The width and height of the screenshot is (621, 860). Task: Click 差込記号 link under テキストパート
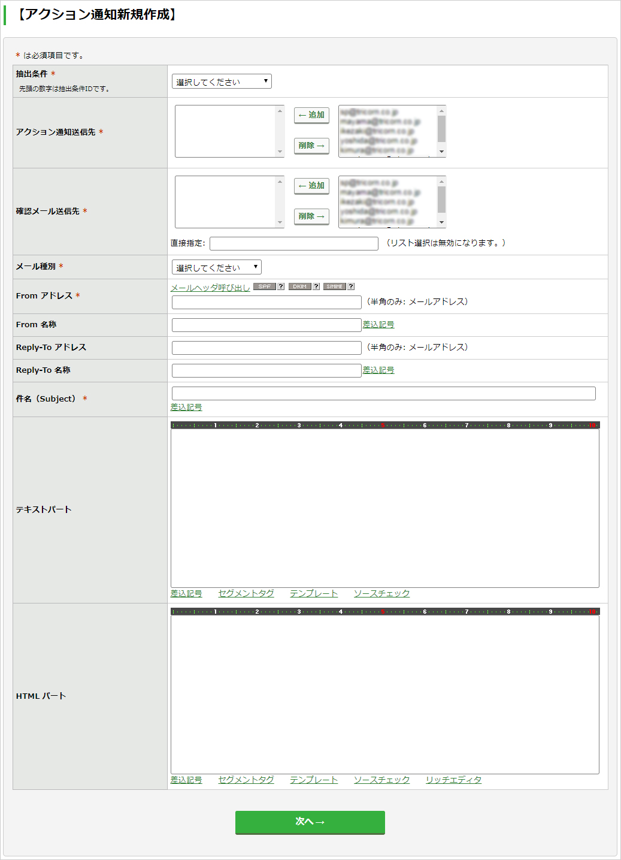click(x=186, y=593)
